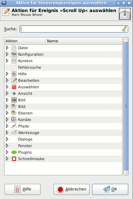The width and height of the screenshot is (133, 199).
Task: Select the Plugins label
Action: [25, 152]
